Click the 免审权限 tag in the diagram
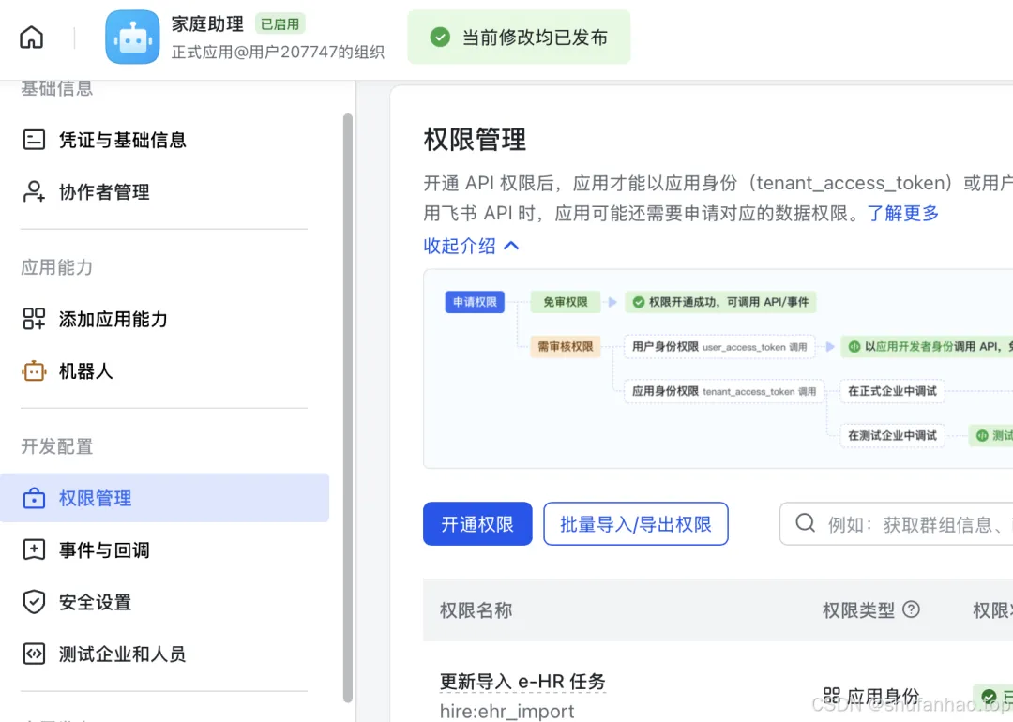The image size is (1013, 722). tap(566, 302)
